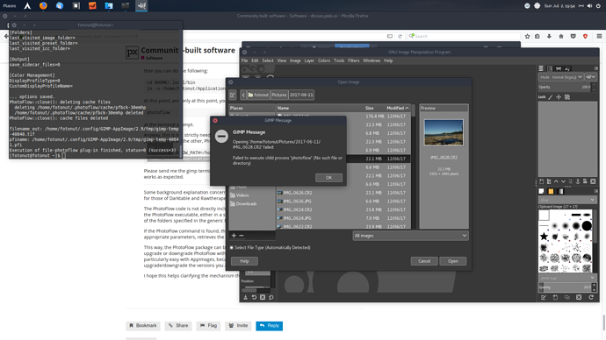This screenshot has width=606, height=340.
Task: Click Cancel in Open Image dialog
Action: coord(424,261)
